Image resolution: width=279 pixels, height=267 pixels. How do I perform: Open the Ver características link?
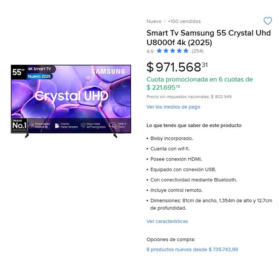(167, 221)
